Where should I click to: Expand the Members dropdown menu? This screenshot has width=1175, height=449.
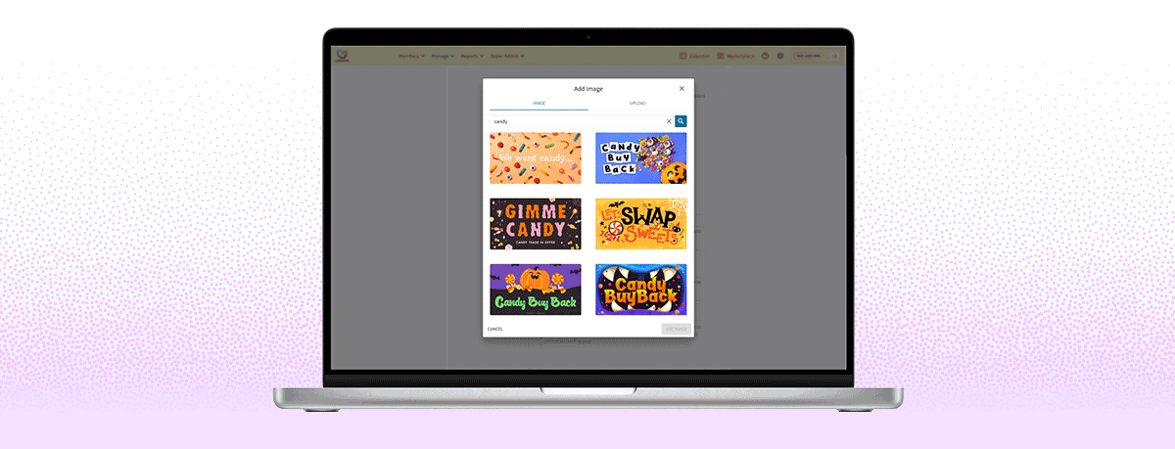point(411,56)
